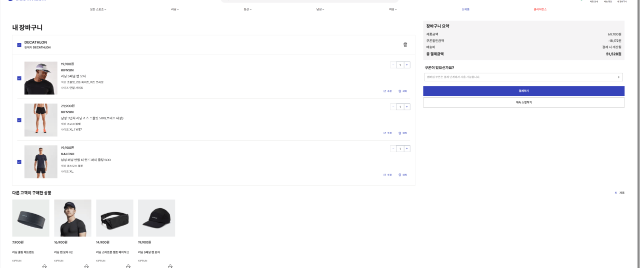640x268 pixels.
Task: Expand the 등산 navigation menu
Action: point(247,9)
